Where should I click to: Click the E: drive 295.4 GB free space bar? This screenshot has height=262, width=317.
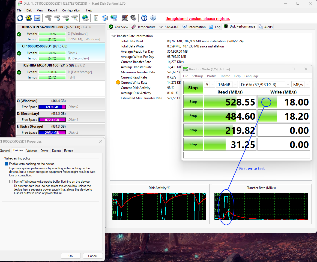[x=52, y=132]
